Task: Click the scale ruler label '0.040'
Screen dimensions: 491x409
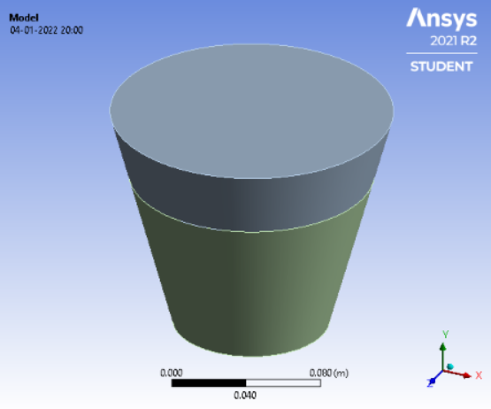Action: coord(245,395)
